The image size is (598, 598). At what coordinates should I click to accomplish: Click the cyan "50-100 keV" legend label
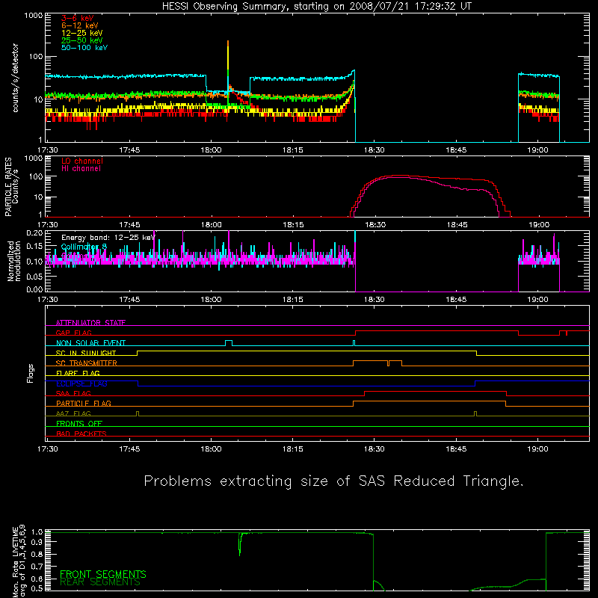click(x=84, y=48)
